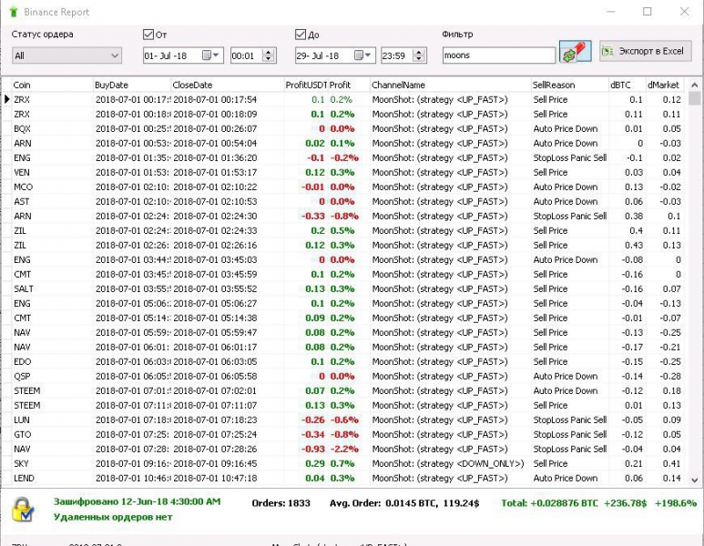Sort by BuyDate column header

click(132, 85)
